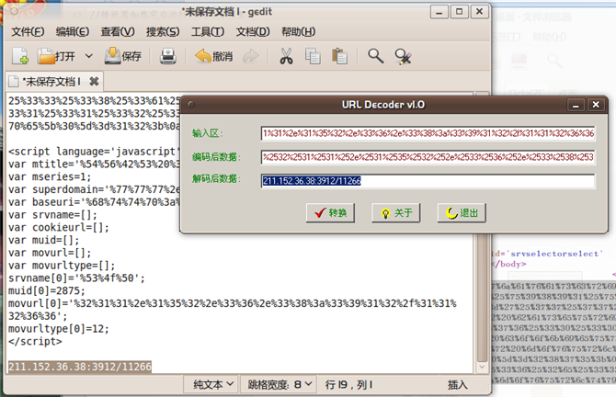Image resolution: width=616 pixels, height=397 pixels.
Task: Open the 文件(F) menu
Action: click(28, 31)
